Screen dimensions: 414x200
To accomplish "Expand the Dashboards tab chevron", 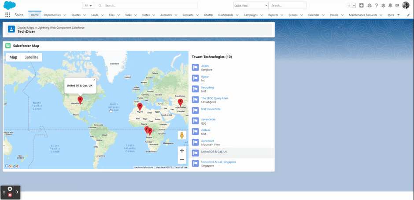I will 237,15.
